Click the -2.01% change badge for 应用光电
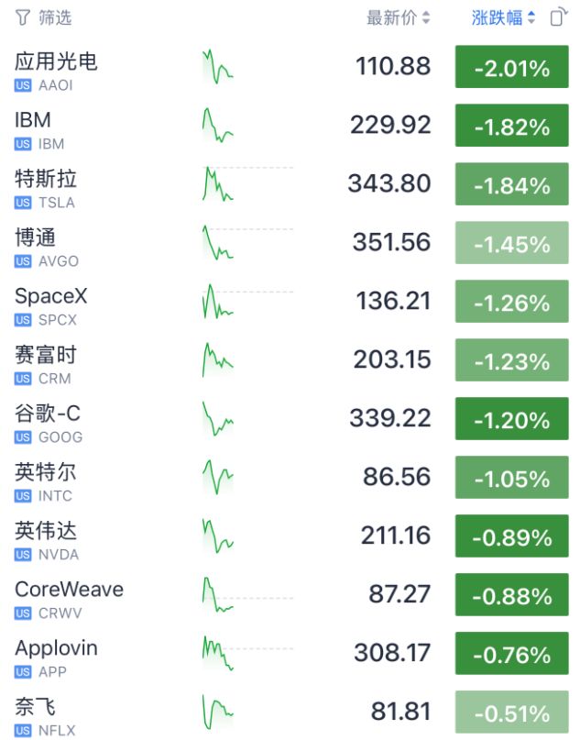The image size is (580, 740). (511, 67)
